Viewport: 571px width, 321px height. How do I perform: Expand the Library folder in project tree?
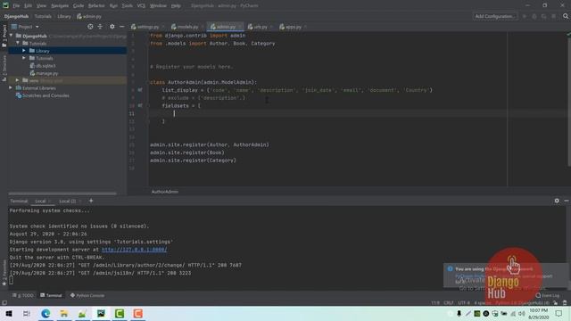click(x=24, y=51)
